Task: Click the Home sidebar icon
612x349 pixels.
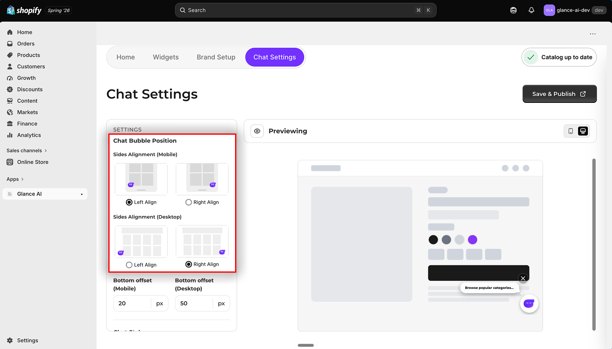Action: coord(10,32)
